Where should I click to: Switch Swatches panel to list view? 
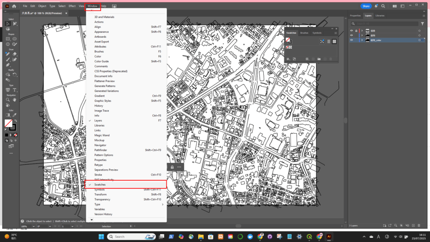tap(328, 42)
